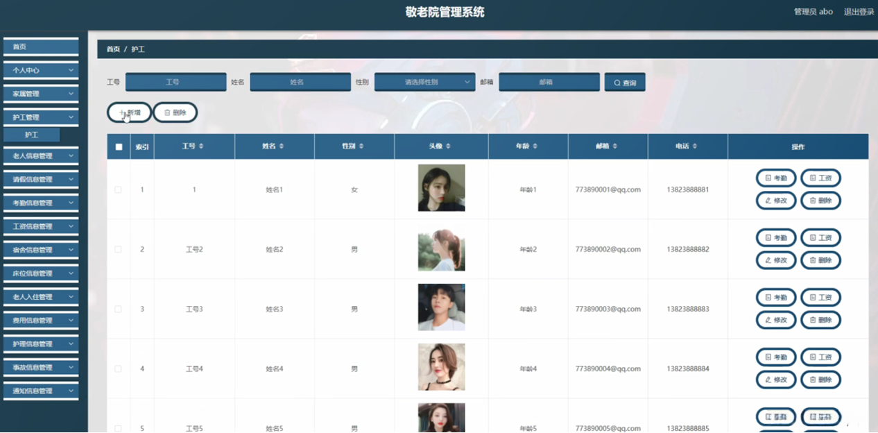
Task: Open 首页 in the sidebar
Action: pos(41,46)
